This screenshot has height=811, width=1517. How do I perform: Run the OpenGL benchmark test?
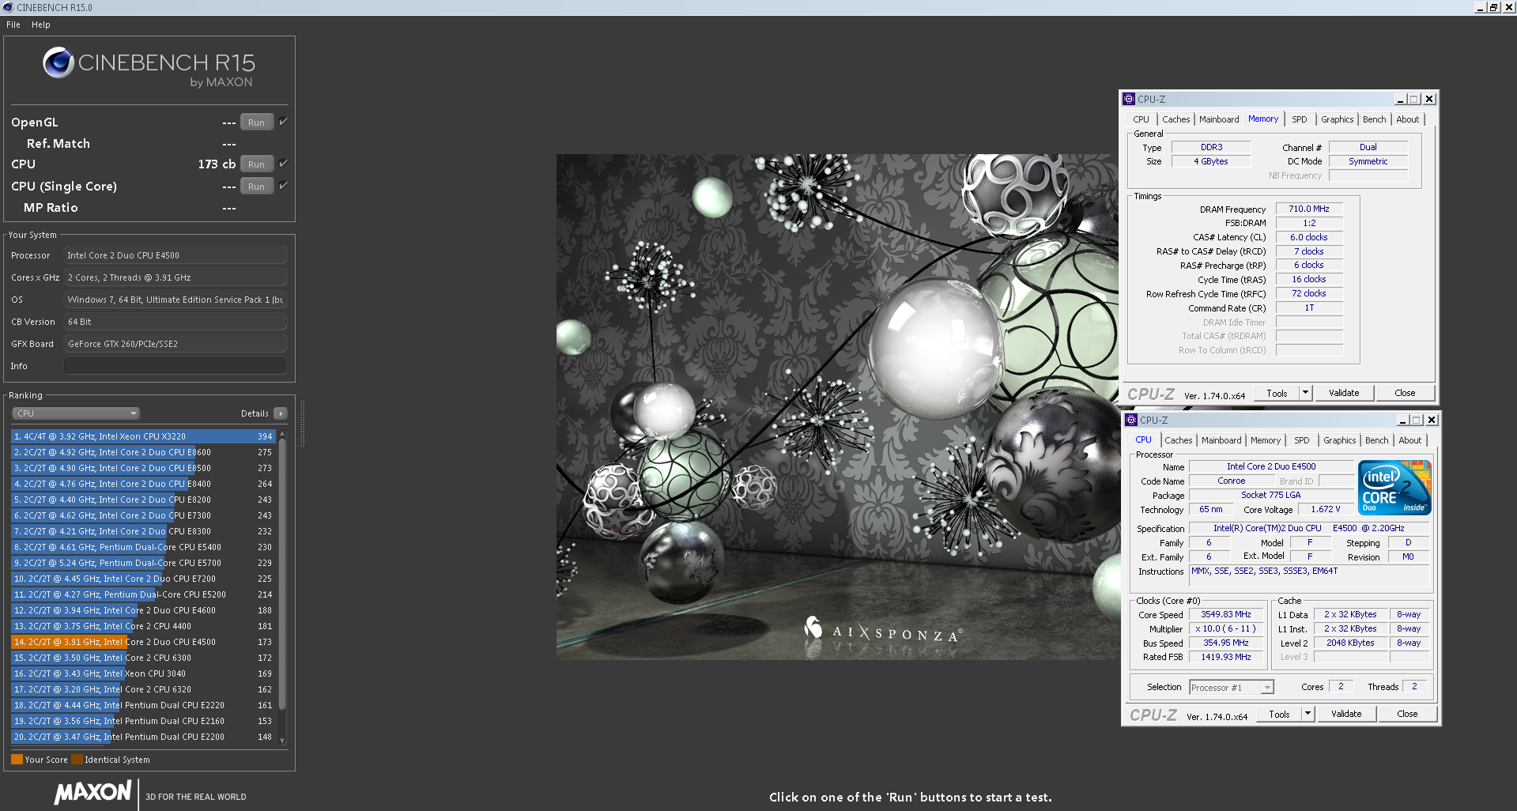[x=256, y=122]
